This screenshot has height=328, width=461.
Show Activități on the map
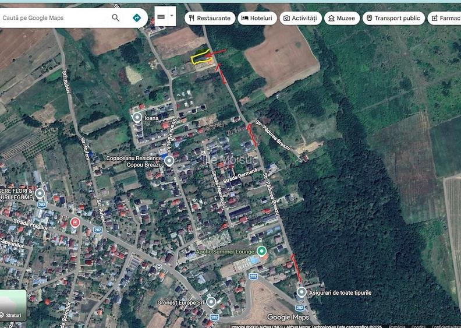tap(300, 18)
